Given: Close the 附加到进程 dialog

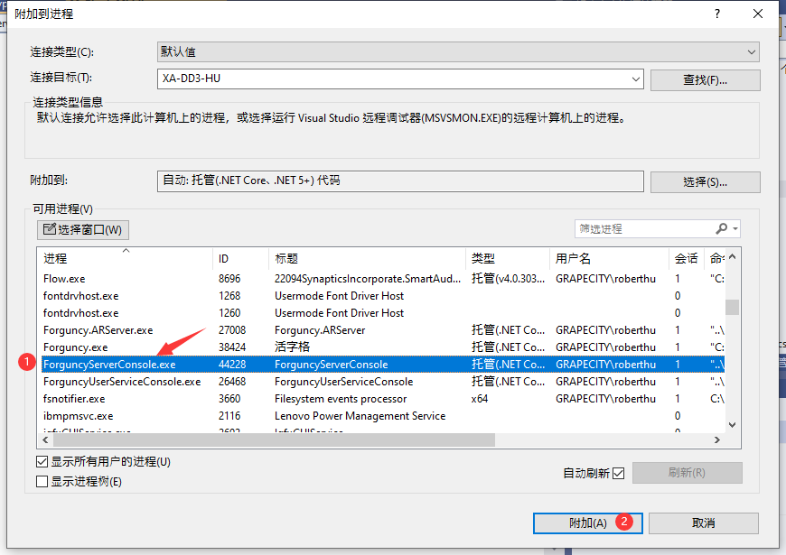Looking at the screenshot, I should [758, 14].
